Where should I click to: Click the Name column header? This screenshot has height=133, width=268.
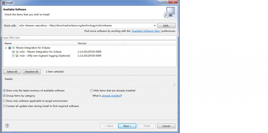click(40, 43)
